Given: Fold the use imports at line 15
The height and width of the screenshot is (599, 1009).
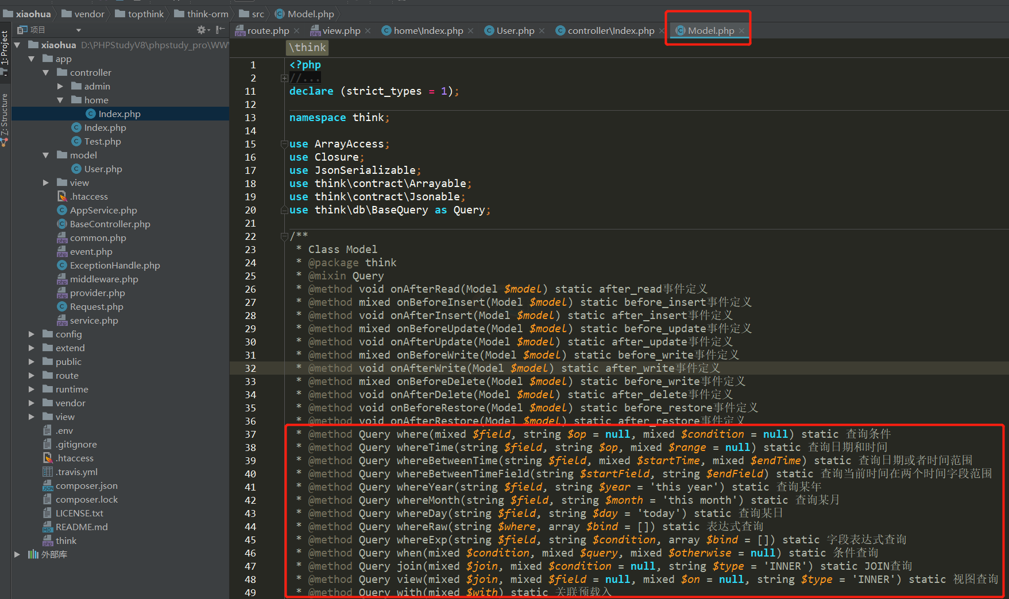Looking at the screenshot, I should pos(284,143).
